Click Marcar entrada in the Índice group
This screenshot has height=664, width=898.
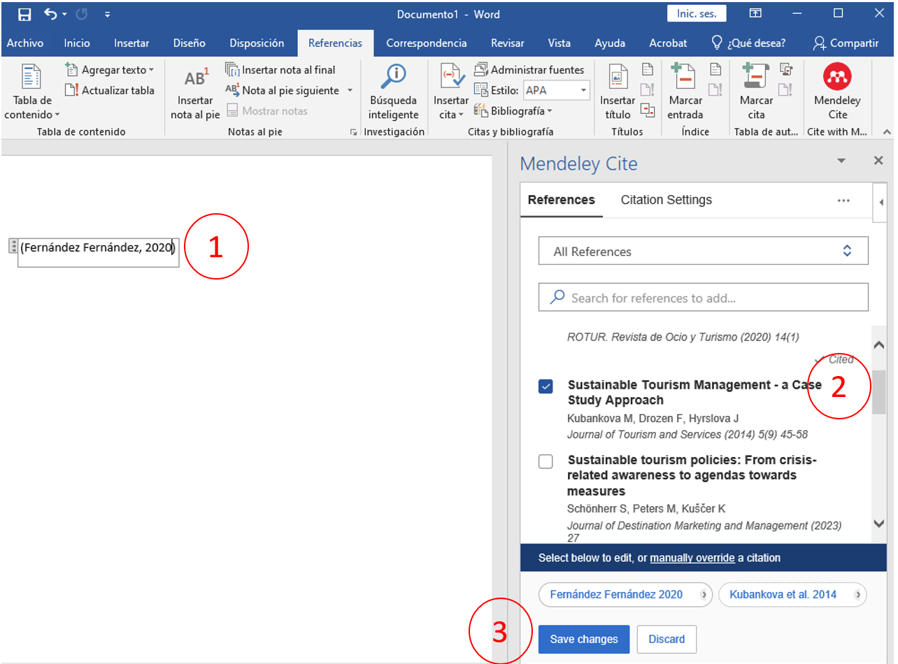click(685, 93)
